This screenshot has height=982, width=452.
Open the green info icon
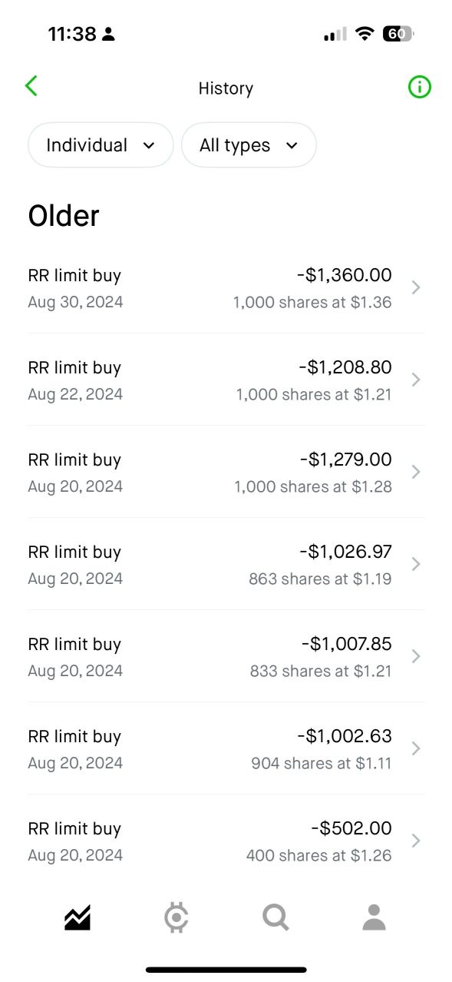point(419,88)
